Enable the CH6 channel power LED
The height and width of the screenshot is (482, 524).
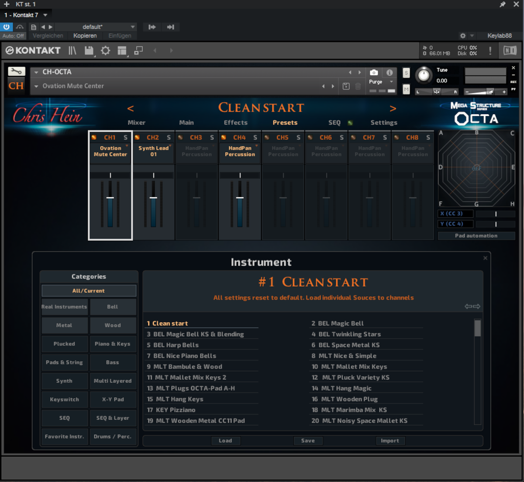pos(310,138)
